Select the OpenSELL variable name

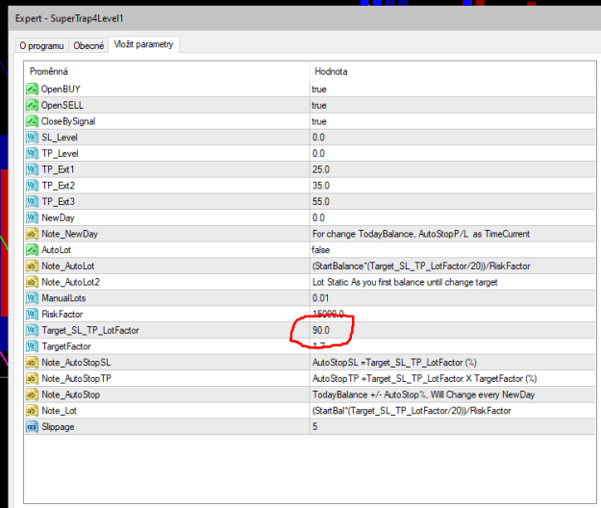tap(63, 106)
